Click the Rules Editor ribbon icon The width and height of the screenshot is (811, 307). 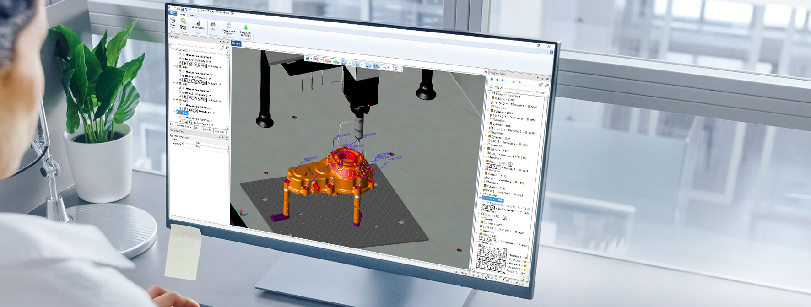173,23
